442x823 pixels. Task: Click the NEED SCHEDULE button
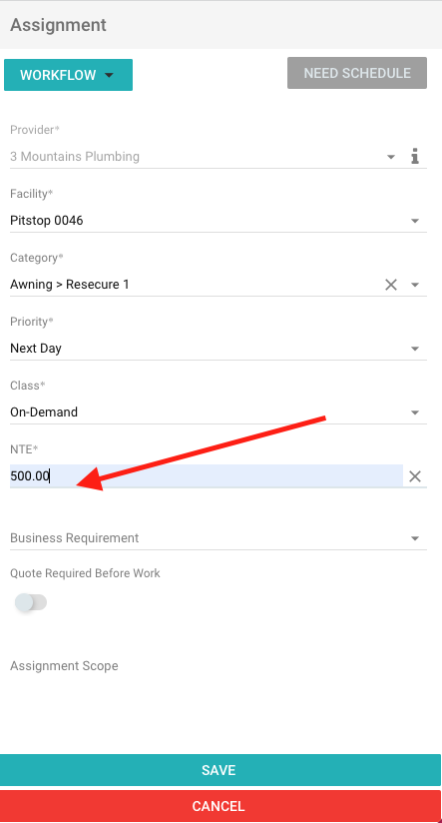pyautogui.click(x=357, y=73)
